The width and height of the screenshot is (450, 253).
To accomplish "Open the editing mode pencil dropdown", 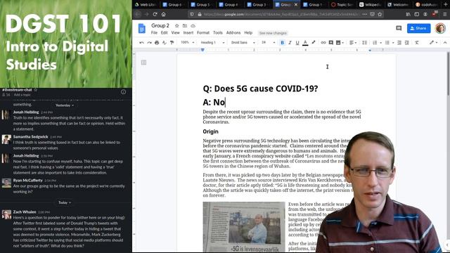I will 433,42.
